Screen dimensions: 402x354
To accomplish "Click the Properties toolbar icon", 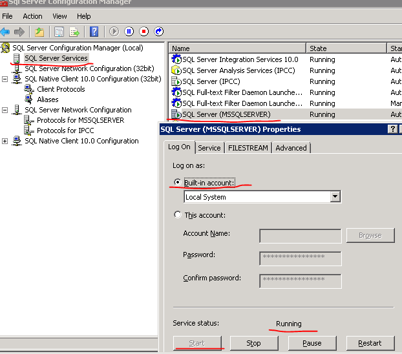I will click(59, 32).
